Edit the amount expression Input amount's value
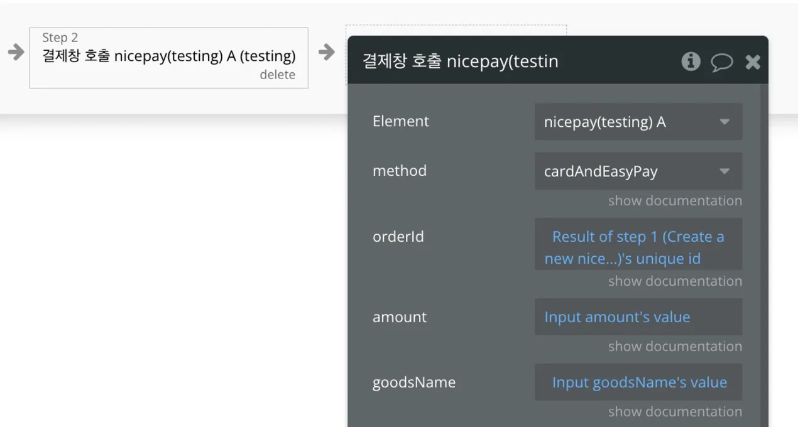This screenshot has height=427, width=798. tap(638, 317)
